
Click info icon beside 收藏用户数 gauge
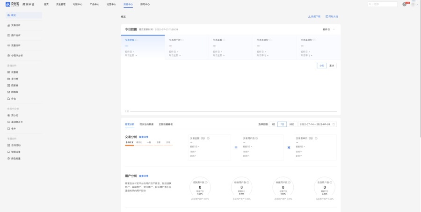pyautogui.click(x=290, y=182)
